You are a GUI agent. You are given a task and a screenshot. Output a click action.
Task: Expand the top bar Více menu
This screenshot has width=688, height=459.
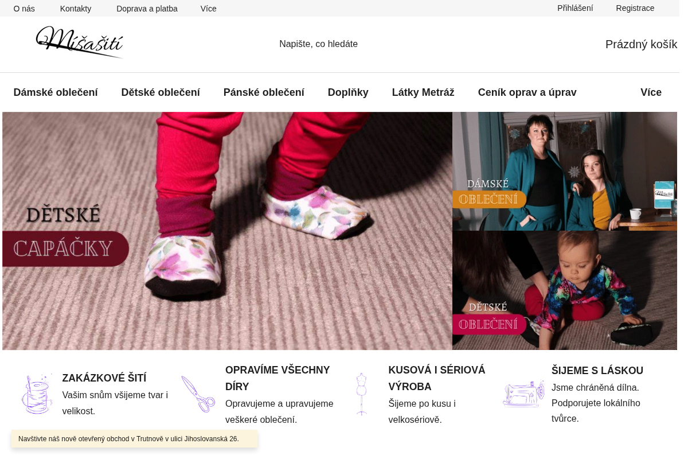(209, 9)
